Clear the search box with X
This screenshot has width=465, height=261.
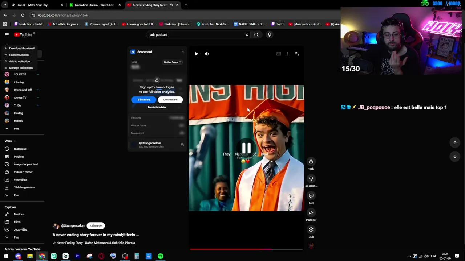click(247, 35)
